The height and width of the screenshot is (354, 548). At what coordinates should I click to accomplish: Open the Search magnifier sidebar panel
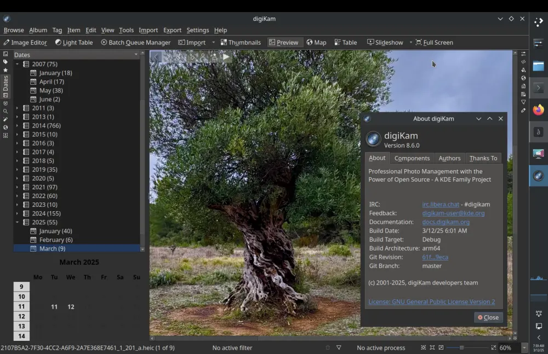point(5,111)
